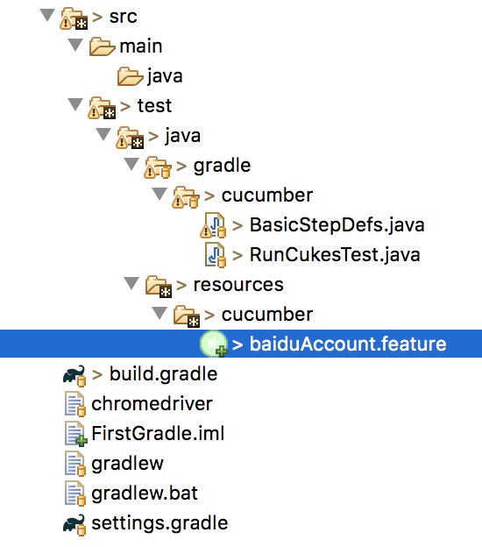Collapse cucumber folder under resources
This screenshot has height=547, width=482.
pyautogui.click(x=159, y=313)
